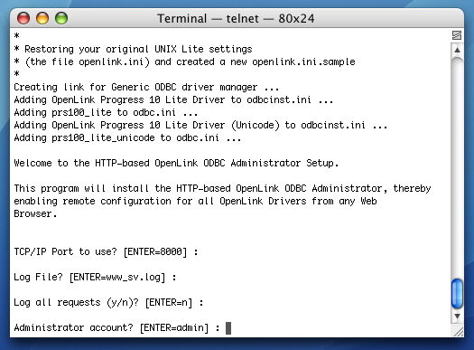This screenshot has width=474, height=350.
Task: Click the Adding prs100_lite_unicode to odbc.ini line
Action: coord(127,138)
